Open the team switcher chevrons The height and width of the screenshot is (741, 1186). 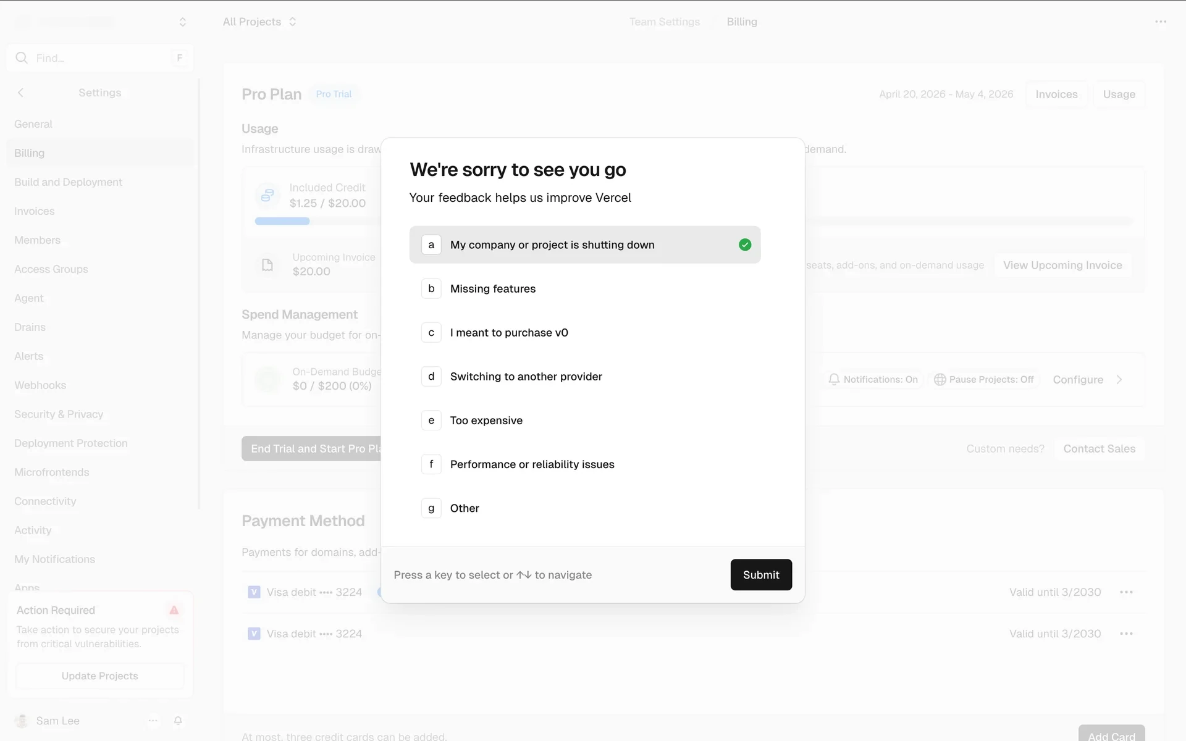[182, 22]
